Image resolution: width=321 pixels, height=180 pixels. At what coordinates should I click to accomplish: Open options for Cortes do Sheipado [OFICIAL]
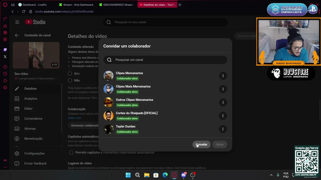tap(223, 116)
